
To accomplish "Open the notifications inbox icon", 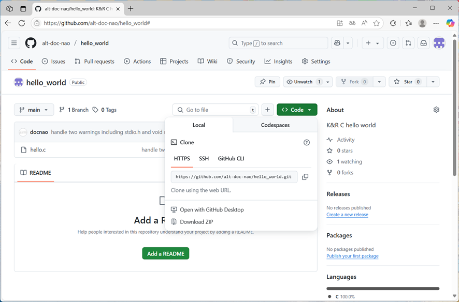I will 424,43.
